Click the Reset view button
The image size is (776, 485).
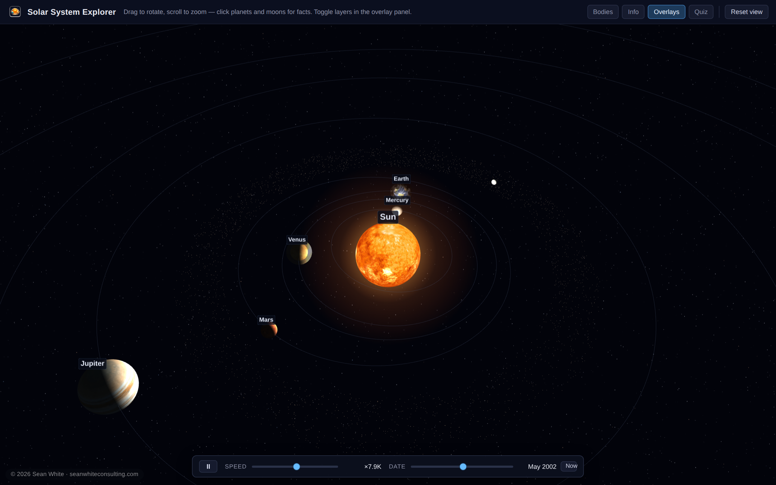[746, 12]
